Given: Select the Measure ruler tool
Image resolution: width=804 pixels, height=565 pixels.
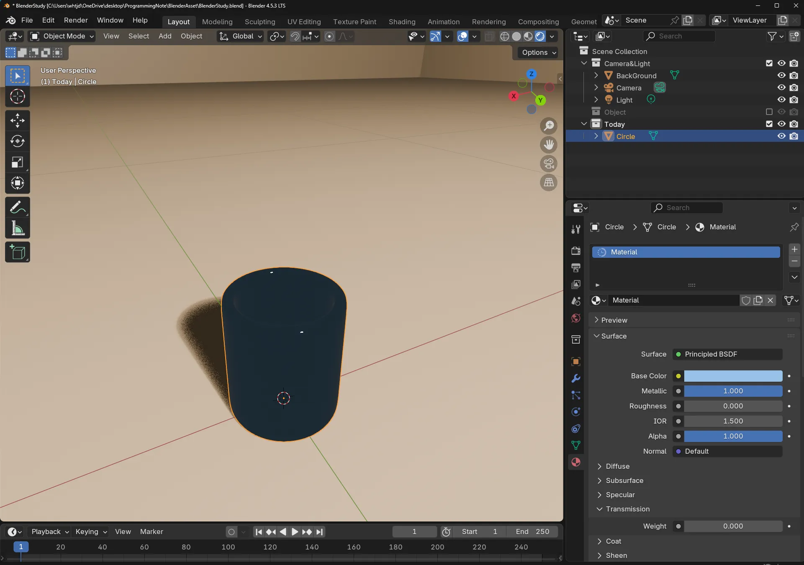Looking at the screenshot, I should 17,229.
